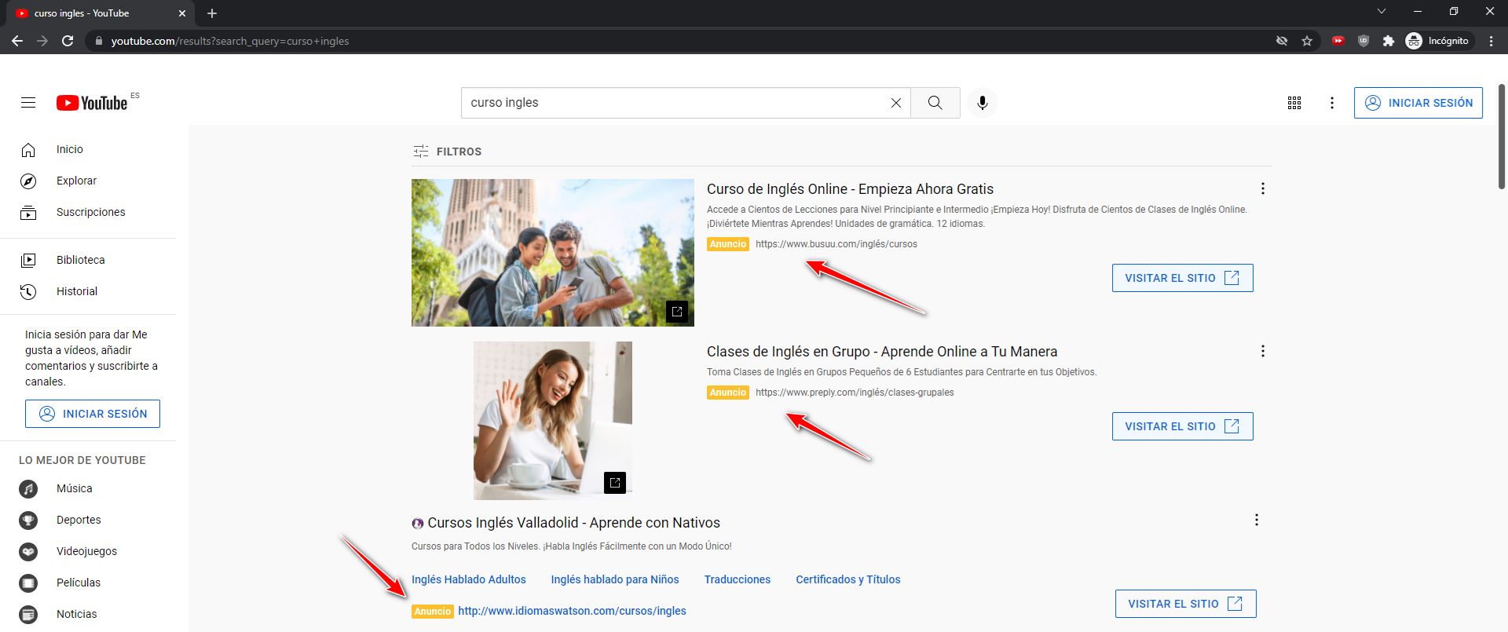Screen dimensions: 1508x632
Task: Follow the Inglés hablado para Niños link
Action: click(615, 579)
